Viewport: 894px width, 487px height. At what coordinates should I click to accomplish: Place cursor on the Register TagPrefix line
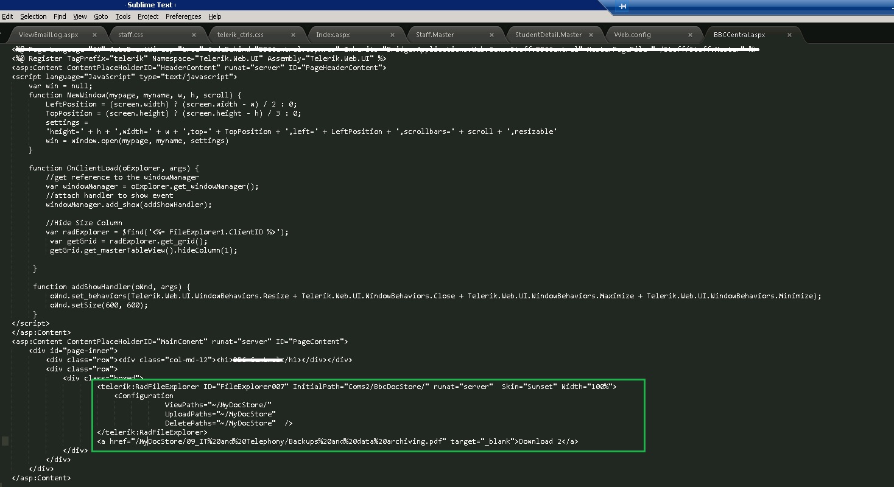click(199, 58)
